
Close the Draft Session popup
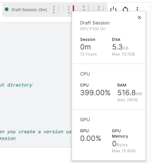[x=139, y=17]
